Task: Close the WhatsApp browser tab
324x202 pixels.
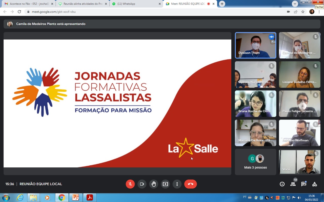Action: (160, 4)
